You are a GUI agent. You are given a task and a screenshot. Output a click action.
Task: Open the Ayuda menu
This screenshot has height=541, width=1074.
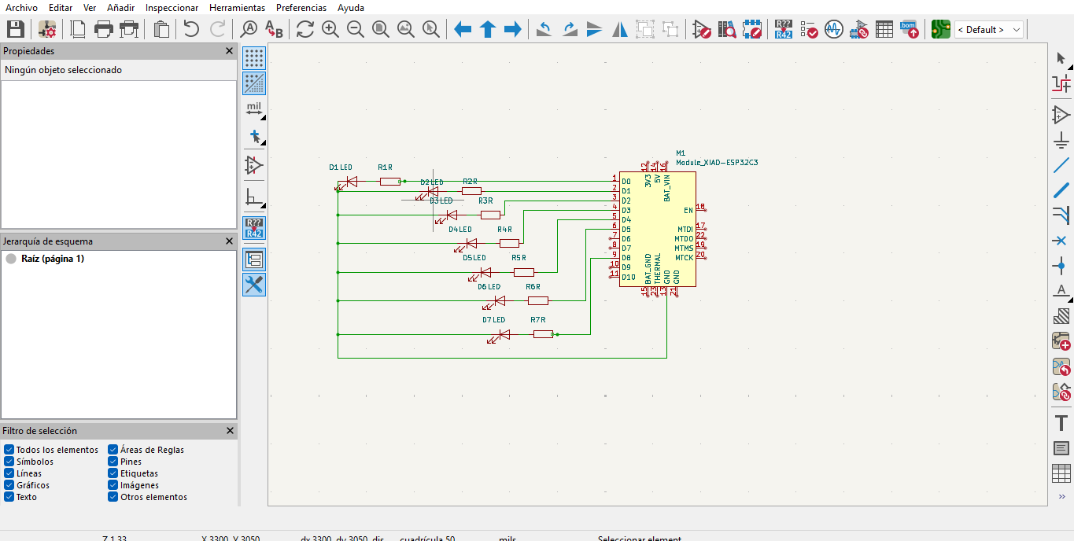(350, 7)
